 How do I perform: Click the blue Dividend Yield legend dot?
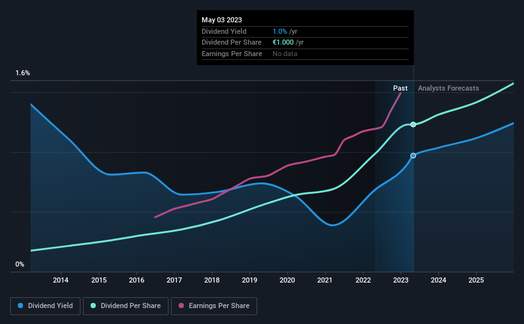(x=20, y=306)
